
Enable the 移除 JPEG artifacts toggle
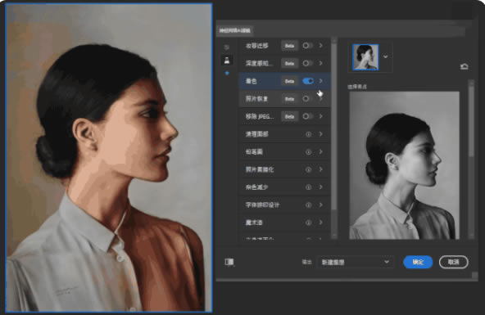pos(307,116)
